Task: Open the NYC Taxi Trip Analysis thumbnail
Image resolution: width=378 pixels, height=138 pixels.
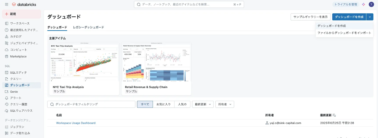Action: click(84, 62)
